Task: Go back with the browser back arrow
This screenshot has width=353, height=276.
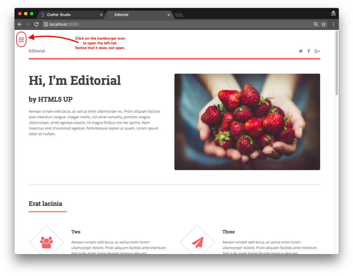Action: 20,24
